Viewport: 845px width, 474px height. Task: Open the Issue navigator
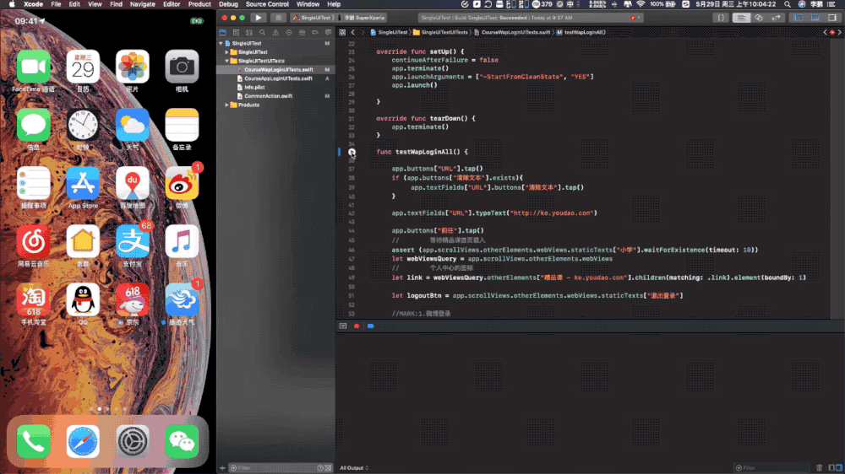pos(275,32)
